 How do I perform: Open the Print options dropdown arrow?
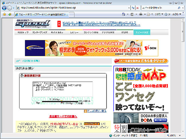point(145,14)
